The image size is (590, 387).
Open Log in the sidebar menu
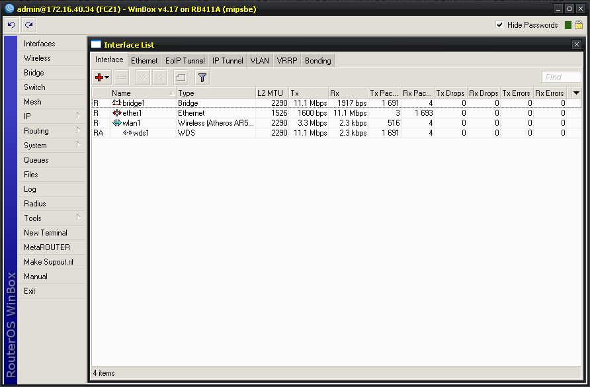52,189
